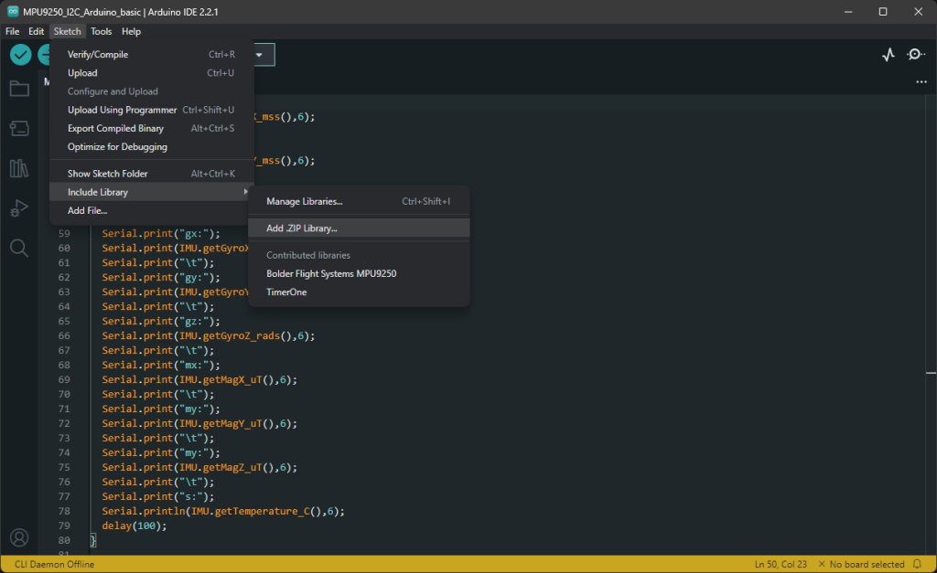
Task: Open the Serial Monitor
Action: 915,55
